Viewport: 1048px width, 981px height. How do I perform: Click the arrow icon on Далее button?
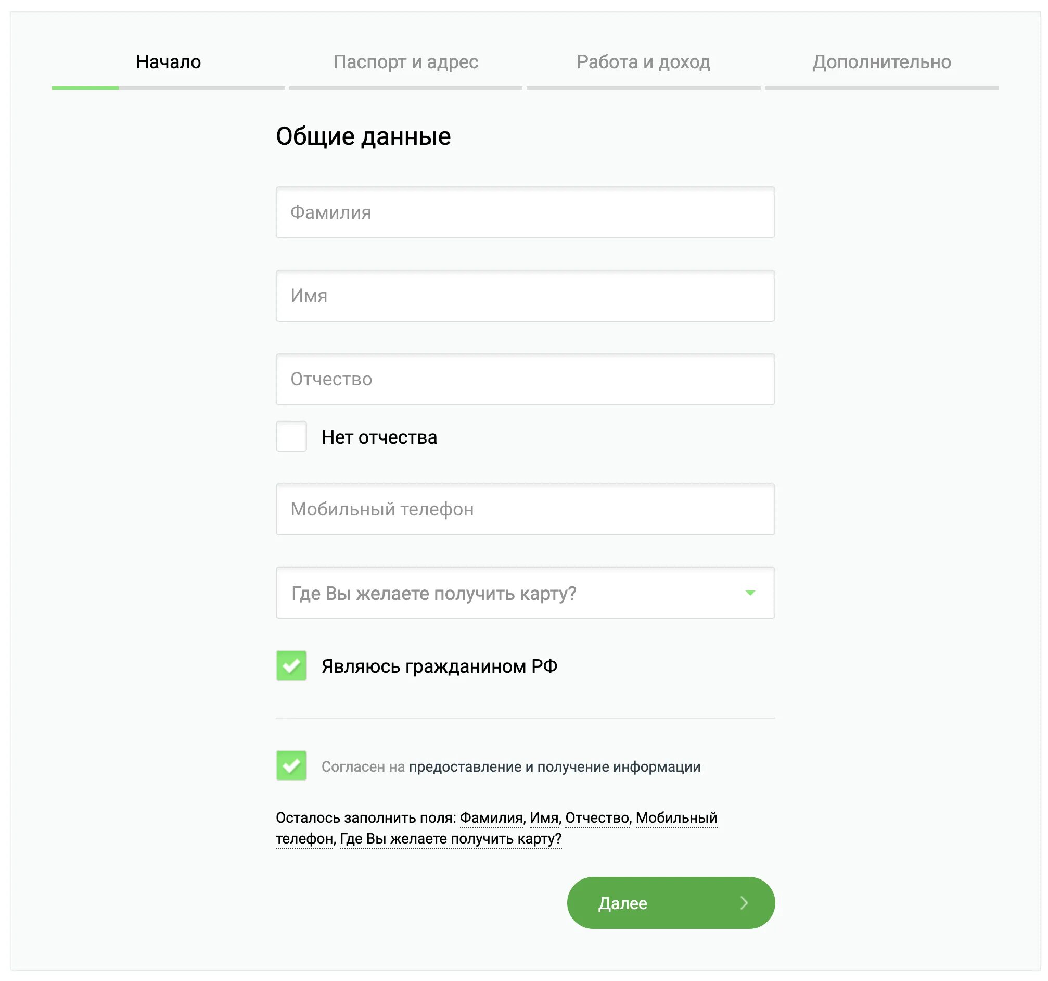point(744,903)
